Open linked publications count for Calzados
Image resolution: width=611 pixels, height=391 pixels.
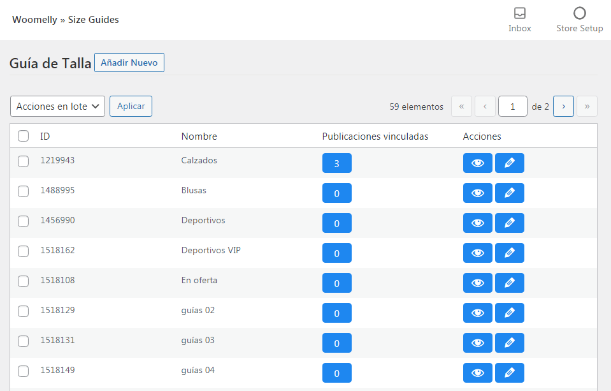coord(337,163)
